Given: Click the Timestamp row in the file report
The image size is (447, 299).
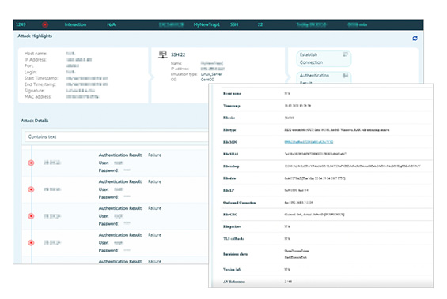Looking at the screenshot, I should click(x=327, y=106).
